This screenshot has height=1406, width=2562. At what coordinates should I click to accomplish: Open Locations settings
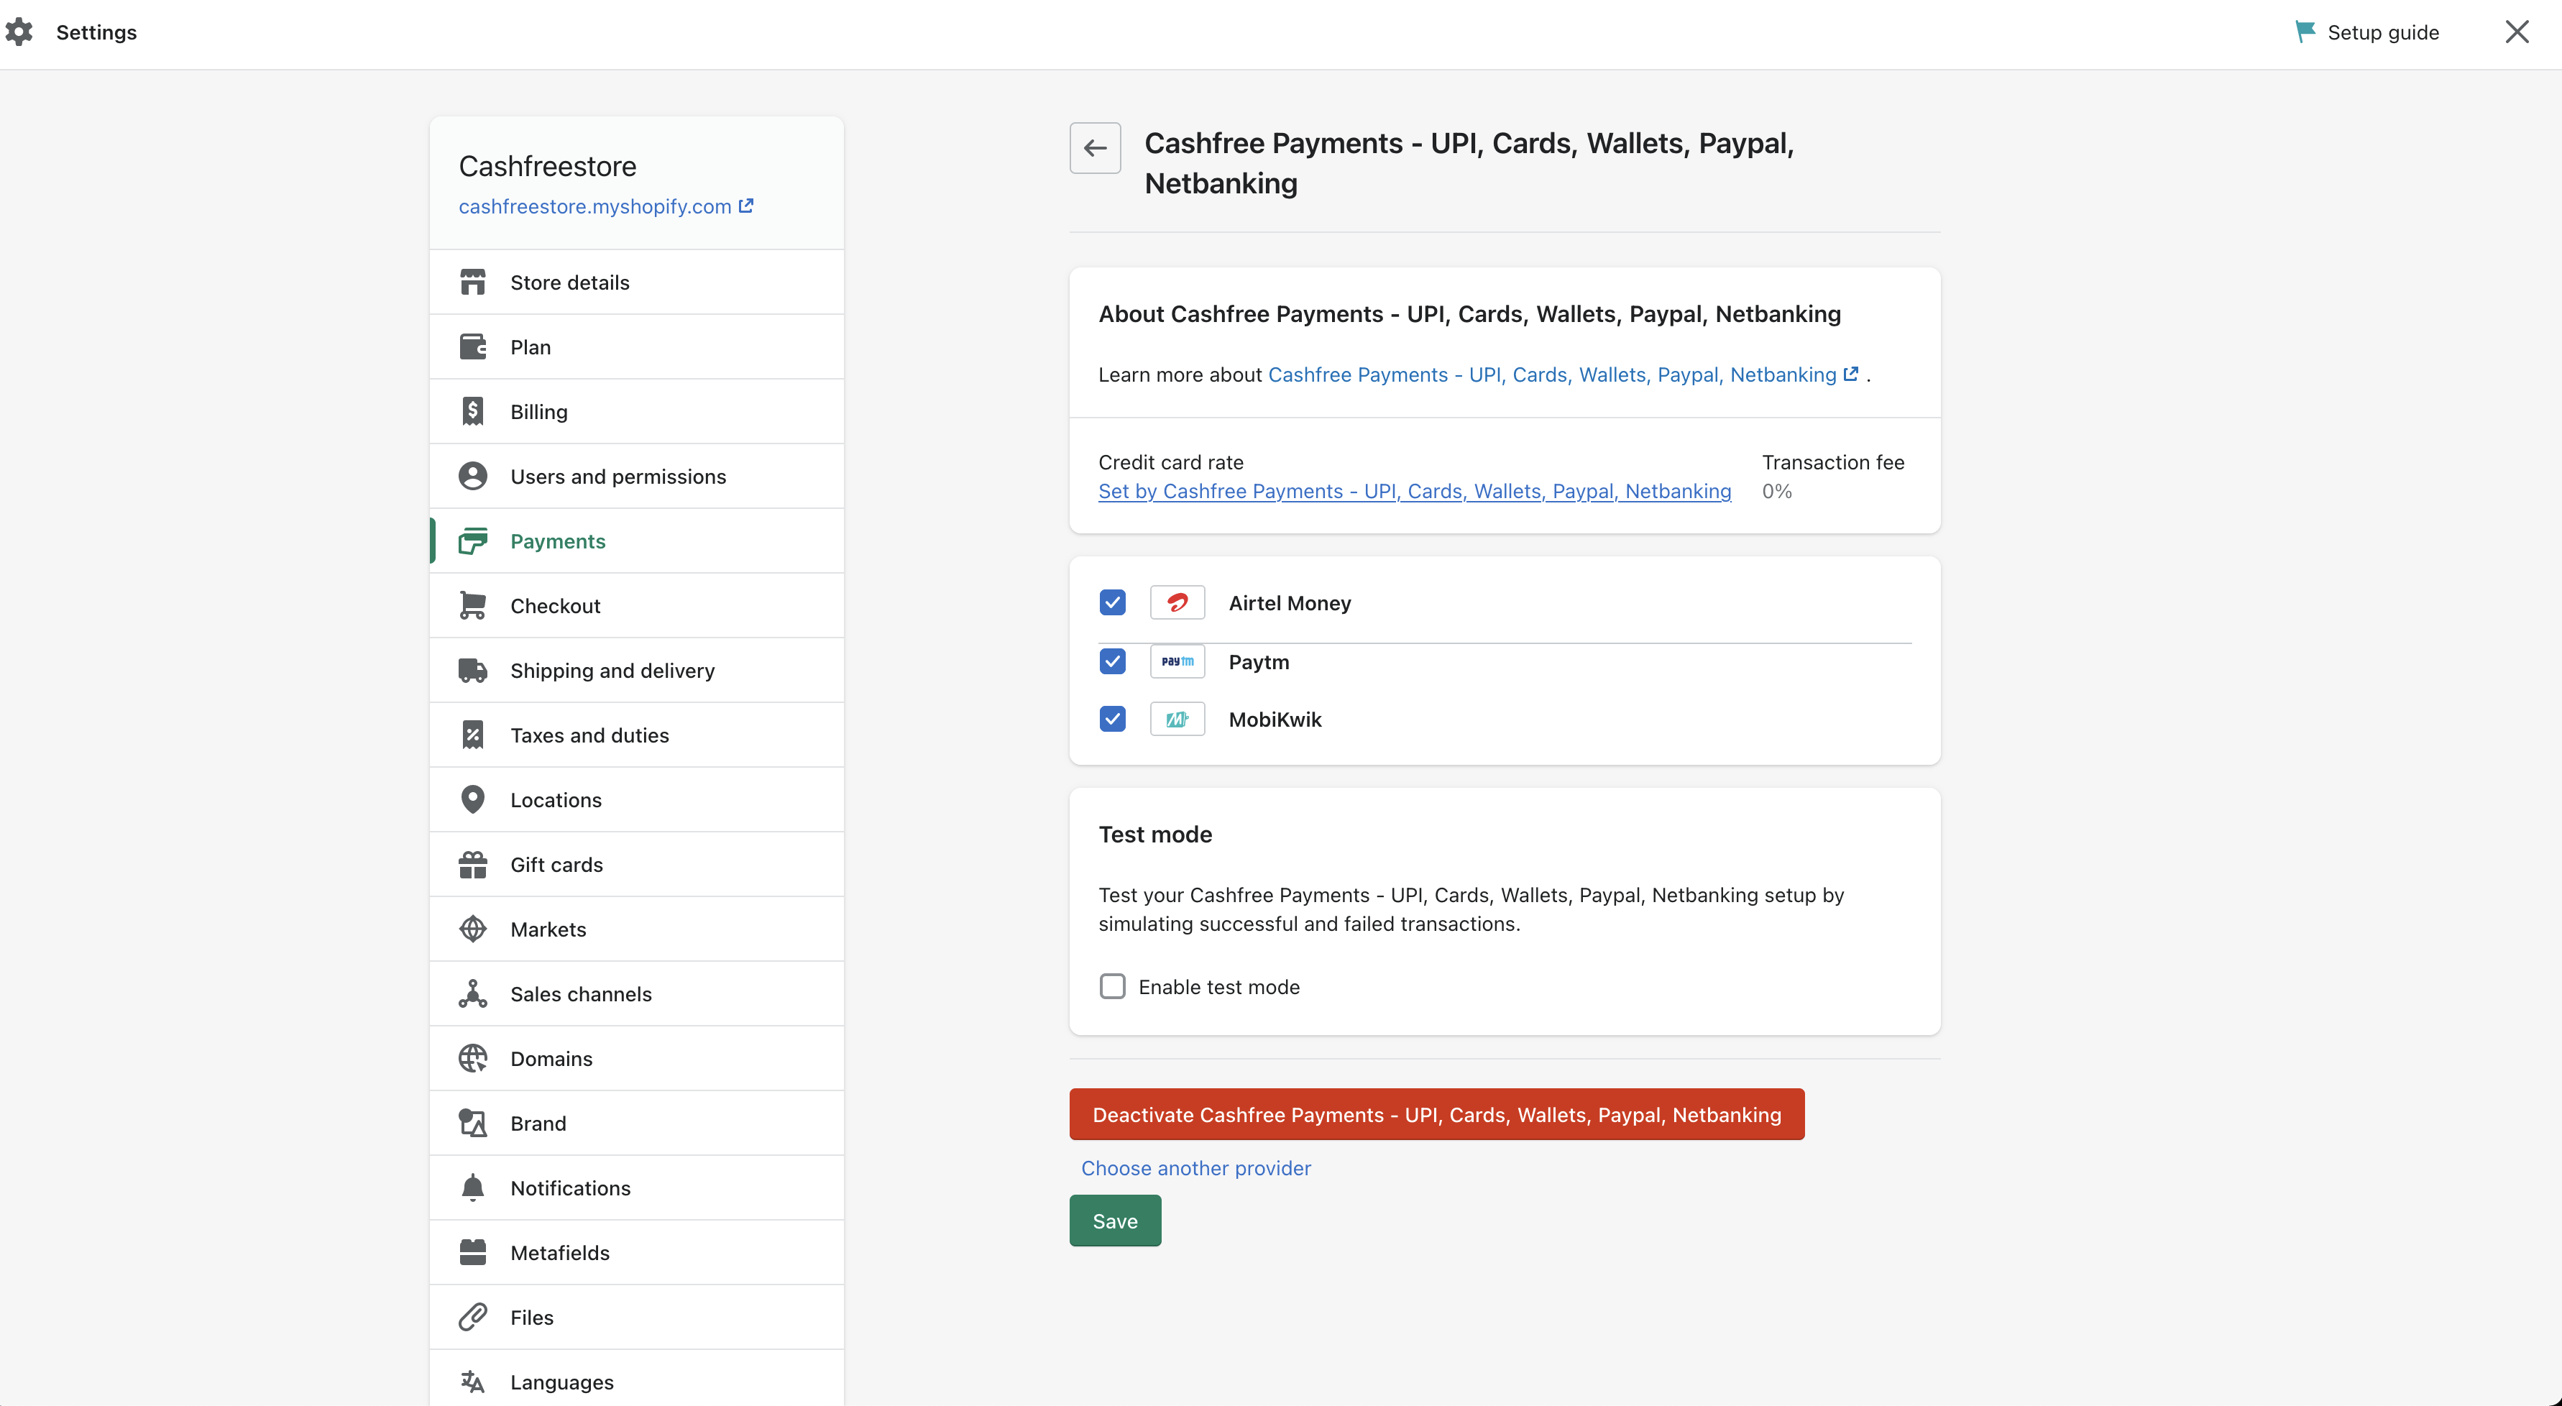636,799
